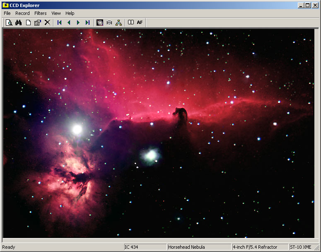Viewport: 321px width, 252px height.
Task: Open the File menu
Action: pos(7,13)
